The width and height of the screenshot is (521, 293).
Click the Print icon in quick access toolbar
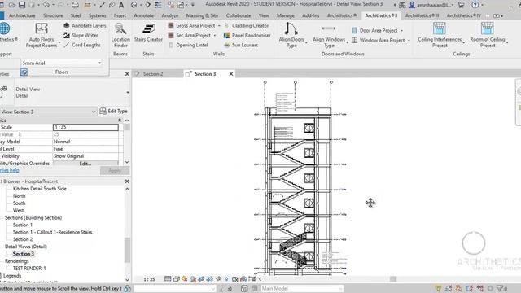tap(75, 5)
